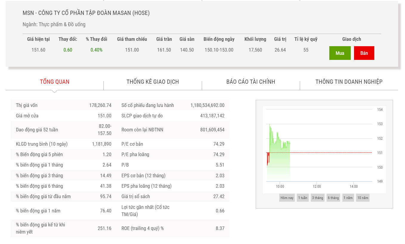The width and height of the screenshot is (405, 244).
Task: Select the THÔNG TIN DOANH NGHIỆP tab
Action: pyautogui.click(x=349, y=82)
